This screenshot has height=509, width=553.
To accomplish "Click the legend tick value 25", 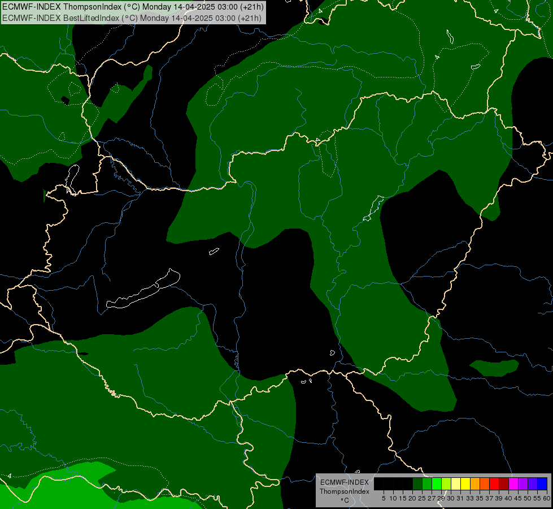I will click(422, 498).
